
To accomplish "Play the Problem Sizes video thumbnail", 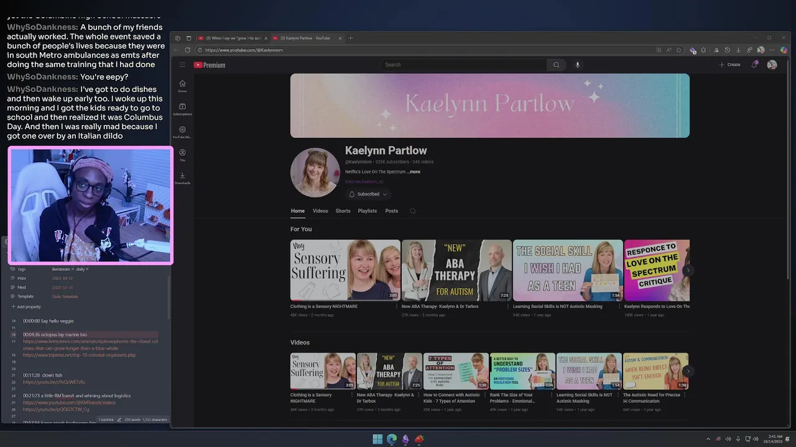I will (x=522, y=371).
